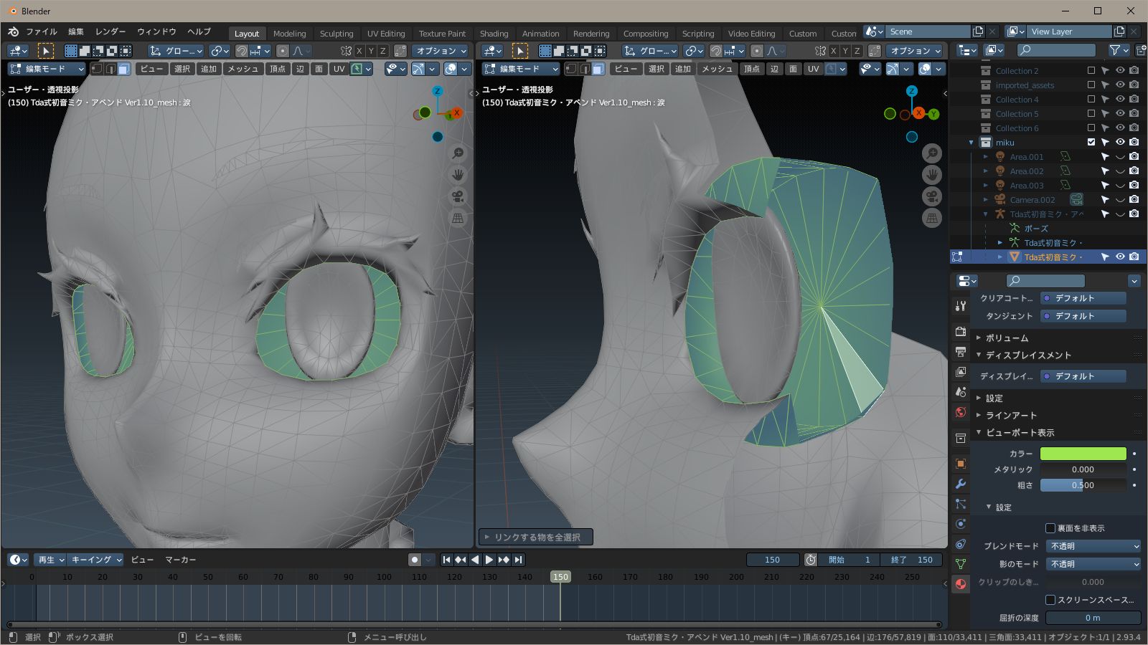Open the Render properties tab
Screen dimensions: 1148x645
[961, 331]
